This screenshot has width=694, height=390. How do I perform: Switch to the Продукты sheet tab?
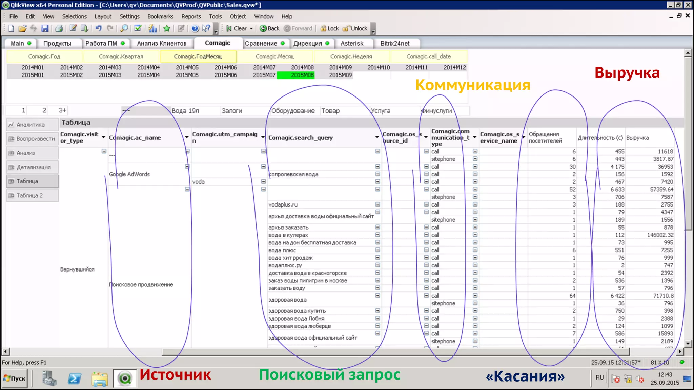(x=57, y=43)
